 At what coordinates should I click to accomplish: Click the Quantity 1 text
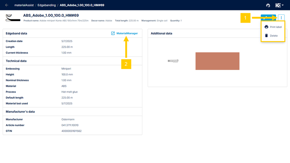pos(176,21)
